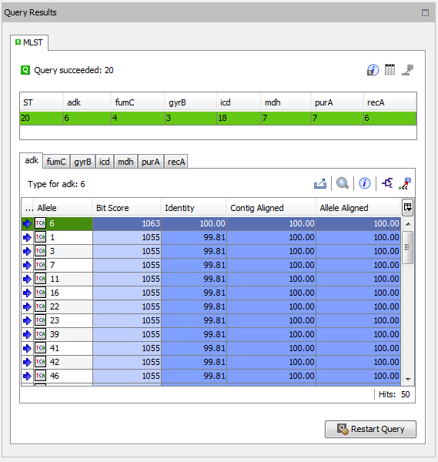438x462 pixels.
Task: Switch to the fumC tab
Action: [56, 162]
